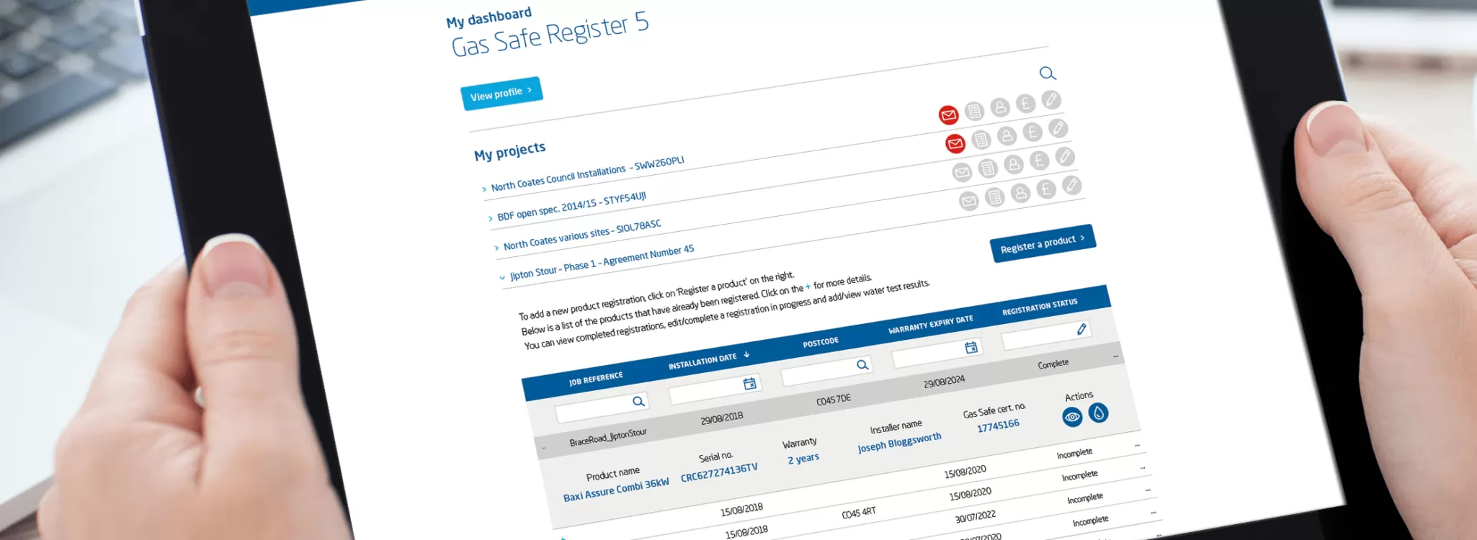The image size is (1477, 540).
Task: Click pencil icon in Registration Status filter
Action: [1081, 329]
